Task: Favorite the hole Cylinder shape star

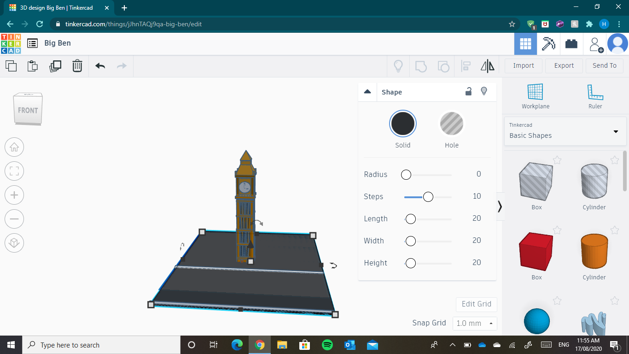Action: click(615, 160)
